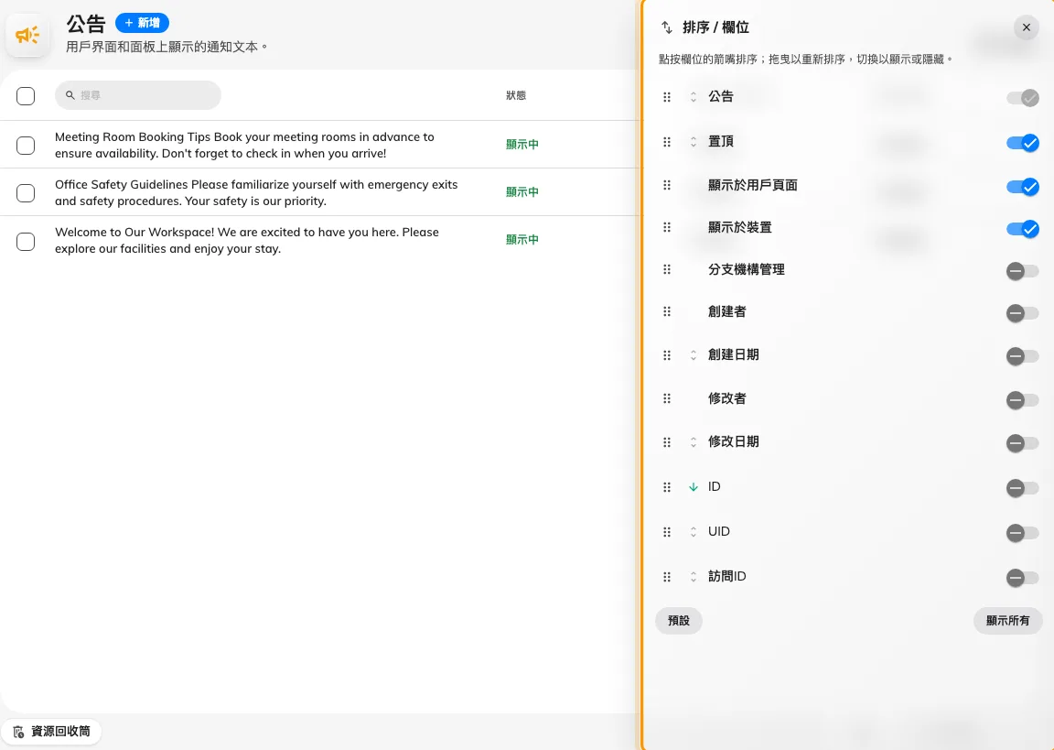1054x750 pixels.
Task: Sort by 訪問ID using its sort arrows
Action: [x=693, y=577]
